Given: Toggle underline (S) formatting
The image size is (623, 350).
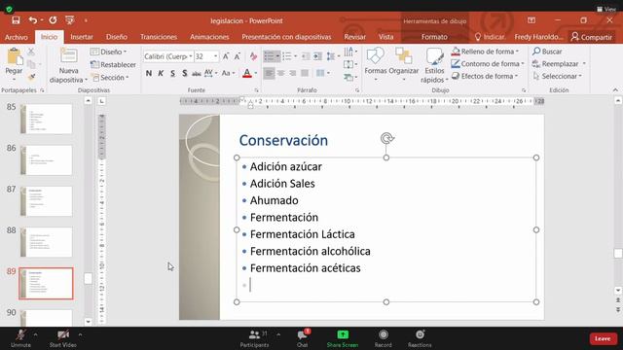Looking at the screenshot, I should click(172, 73).
